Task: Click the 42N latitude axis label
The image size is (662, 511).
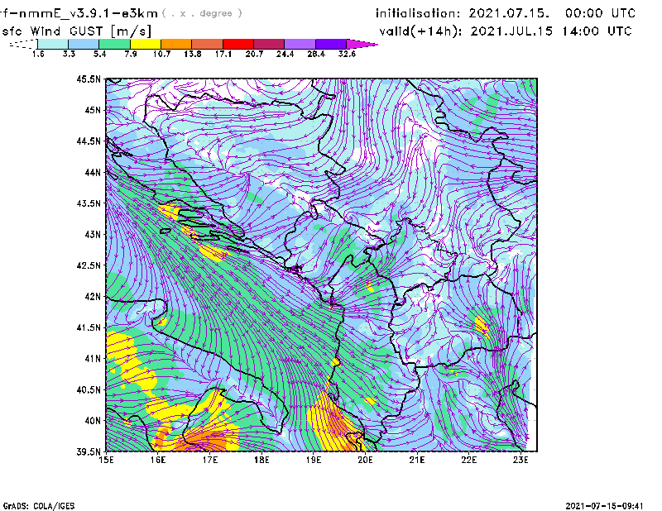Action: point(93,296)
